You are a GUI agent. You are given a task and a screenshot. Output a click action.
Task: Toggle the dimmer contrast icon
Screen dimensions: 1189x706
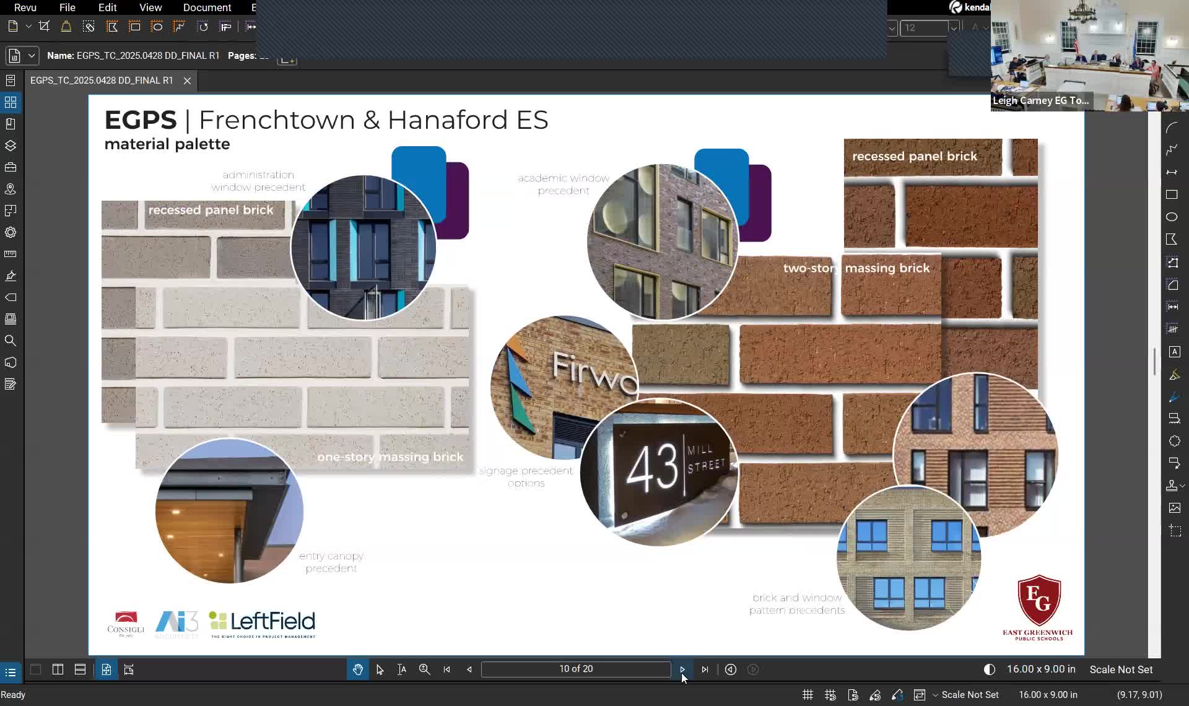coord(990,669)
